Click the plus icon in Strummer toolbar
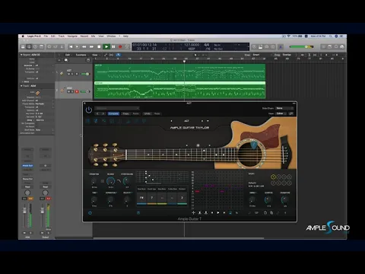 193,212
